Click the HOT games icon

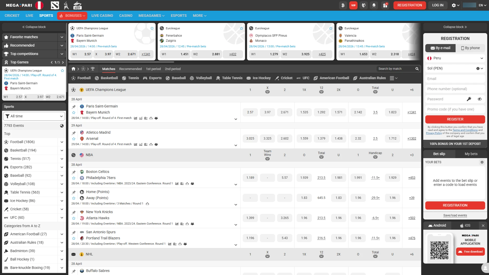pyautogui.click(x=77, y=5)
